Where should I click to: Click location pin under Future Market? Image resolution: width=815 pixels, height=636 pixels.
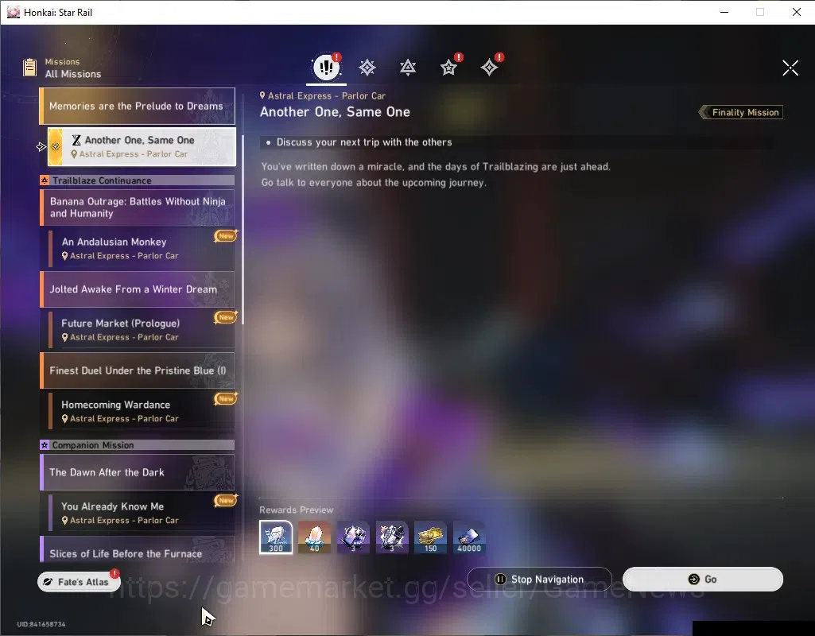click(65, 337)
